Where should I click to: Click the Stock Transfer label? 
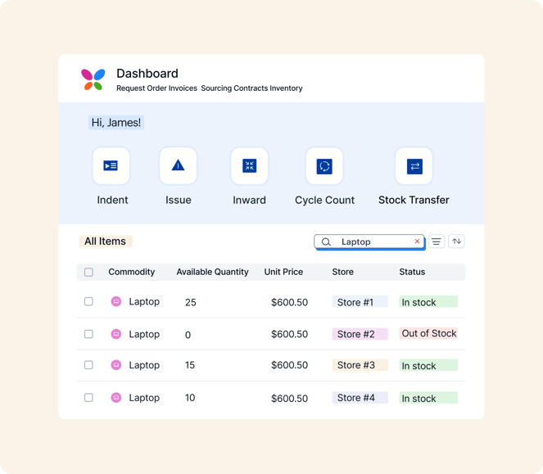pos(414,200)
